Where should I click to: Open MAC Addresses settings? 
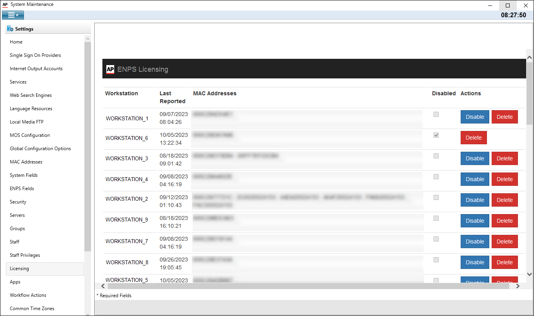point(26,162)
